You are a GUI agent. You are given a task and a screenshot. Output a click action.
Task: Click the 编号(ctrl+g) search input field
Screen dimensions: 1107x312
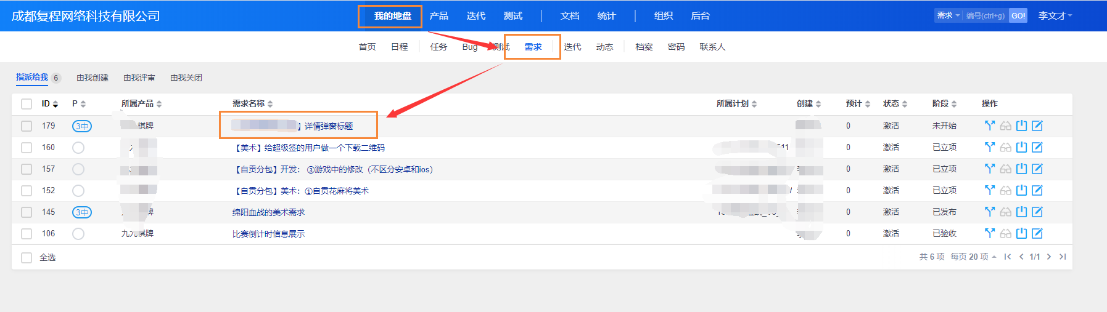986,15
